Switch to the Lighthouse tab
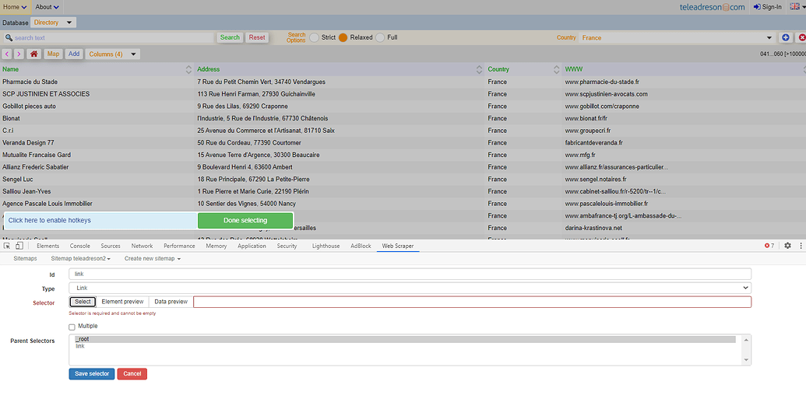Viewport: 806px width, 395px height. click(x=326, y=246)
